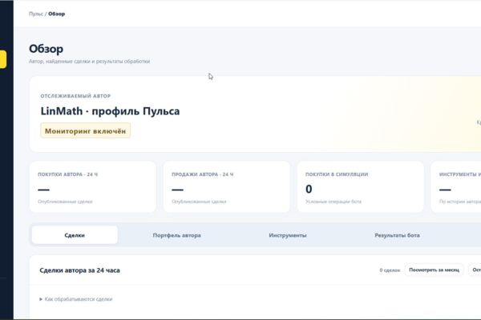481x320 pixels.
Task: Select the Покупки автора 24 ч card
Action: 93,186
